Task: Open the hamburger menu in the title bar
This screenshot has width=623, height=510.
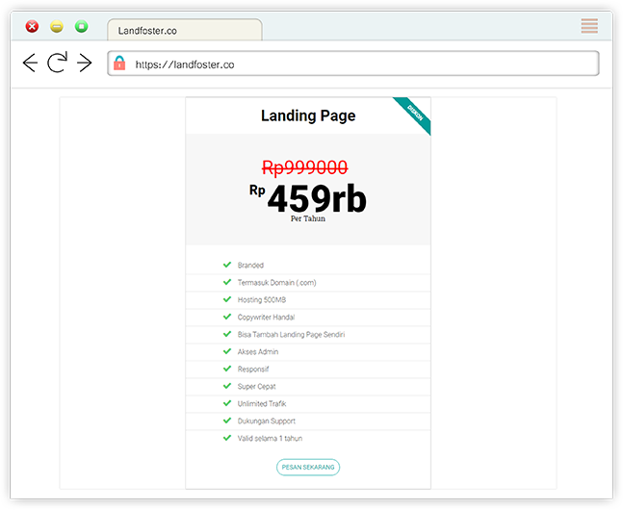Action: (x=589, y=26)
